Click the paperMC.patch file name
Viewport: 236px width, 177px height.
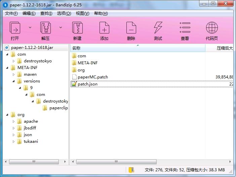pos(93,77)
